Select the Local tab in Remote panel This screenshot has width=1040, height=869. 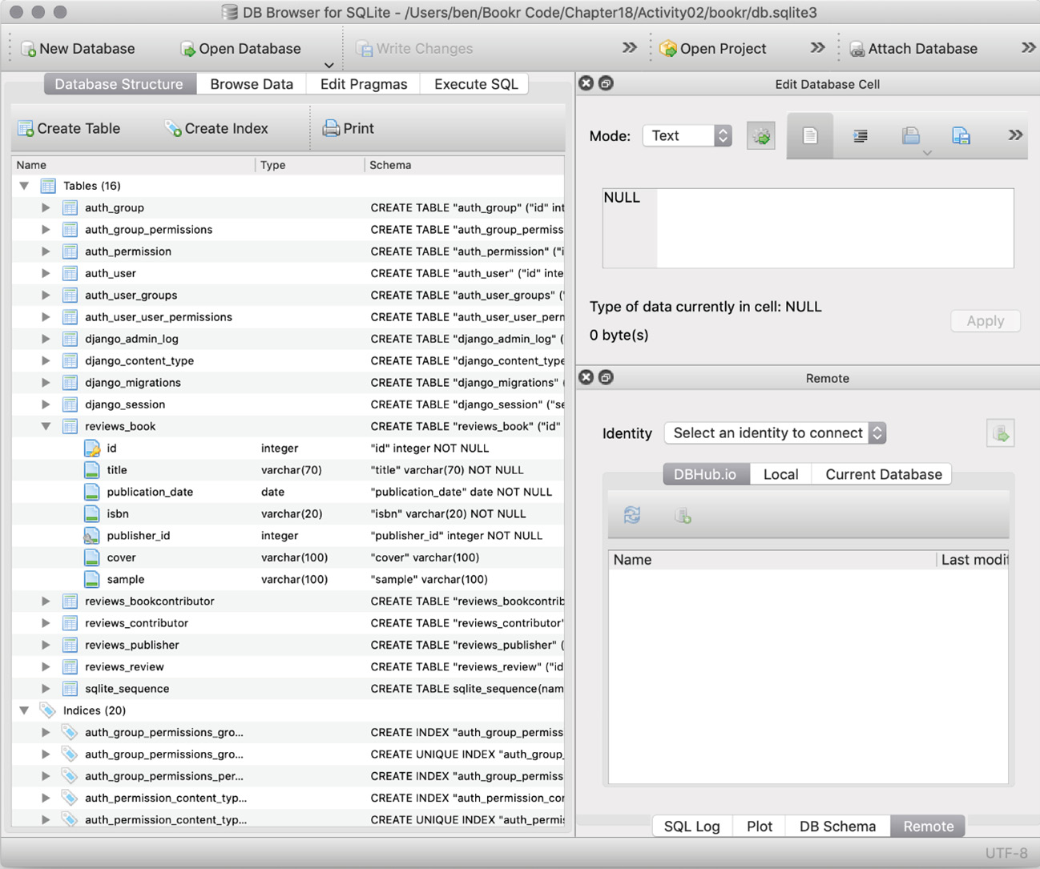click(x=780, y=474)
